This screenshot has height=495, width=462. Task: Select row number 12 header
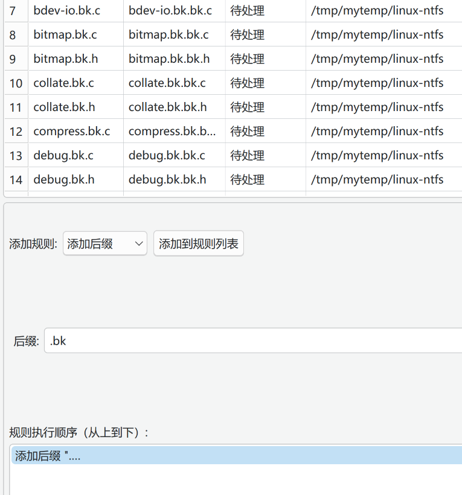click(16, 131)
